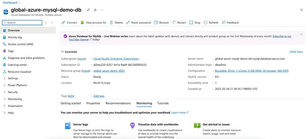The image size is (308, 139).
Task: Open JSON View
Action: coord(296,52)
